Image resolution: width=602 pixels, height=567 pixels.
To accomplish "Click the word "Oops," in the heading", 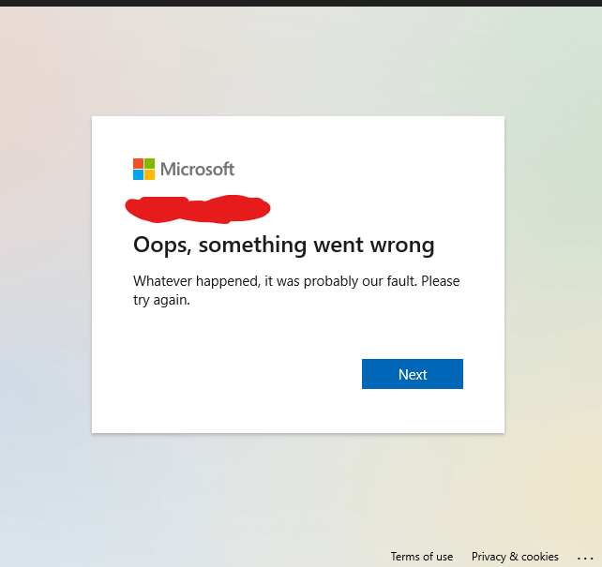I will (x=162, y=246).
